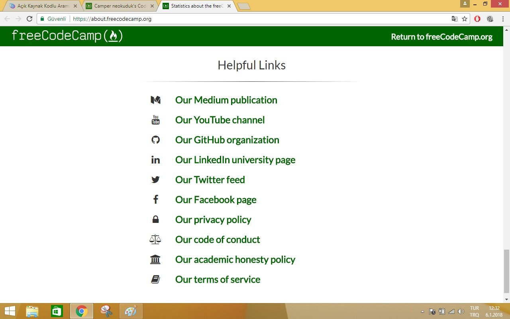Open the Chrome three-dot menu
510x319 pixels.
502,19
